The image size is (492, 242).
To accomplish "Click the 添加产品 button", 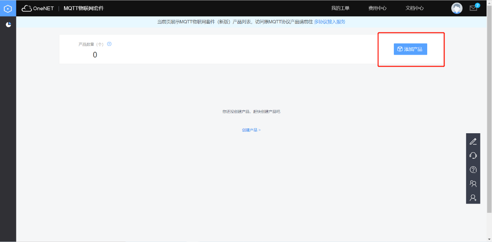I will tap(410, 49).
